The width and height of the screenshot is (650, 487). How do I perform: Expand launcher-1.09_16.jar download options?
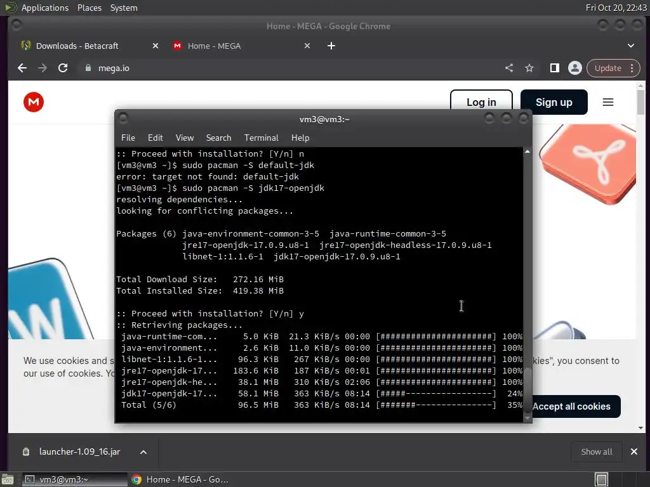(143, 452)
